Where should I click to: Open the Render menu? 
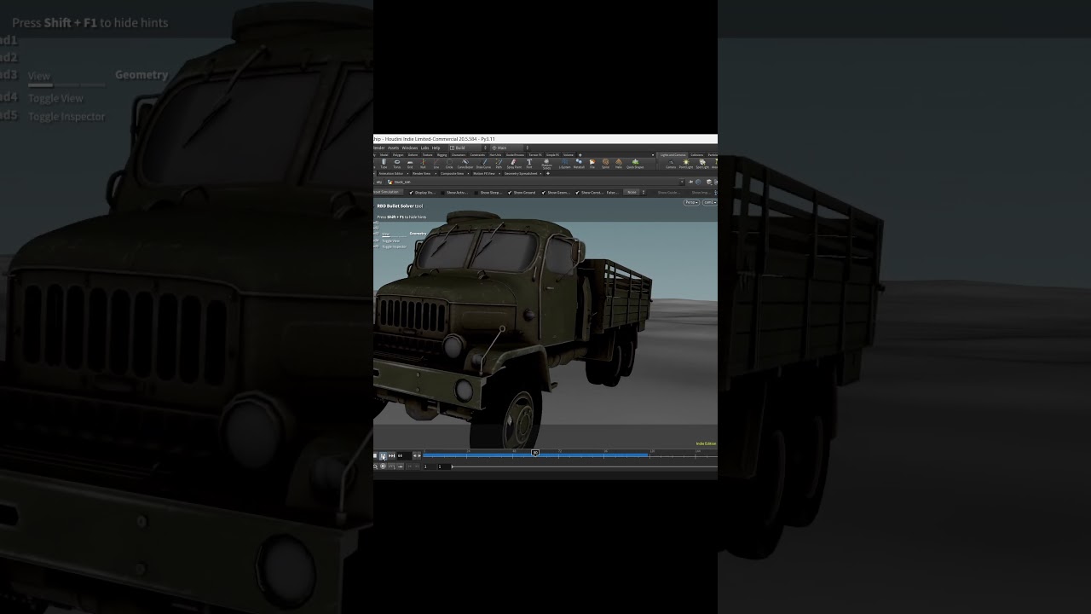click(378, 148)
